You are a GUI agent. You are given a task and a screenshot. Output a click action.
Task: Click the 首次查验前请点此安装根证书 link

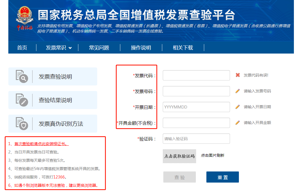tap(41, 144)
